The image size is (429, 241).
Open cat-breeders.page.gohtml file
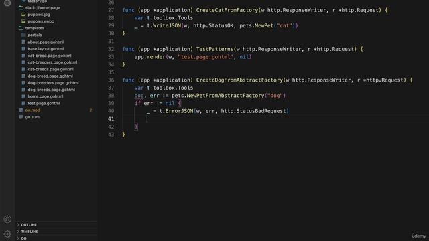pos(52,62)
